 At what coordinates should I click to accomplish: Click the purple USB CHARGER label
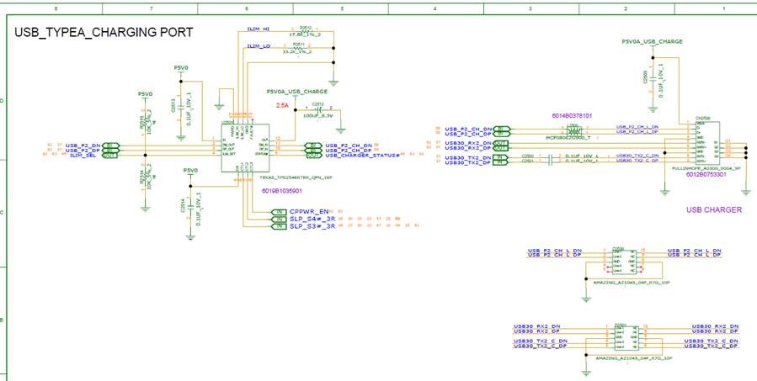click(714, 210)
